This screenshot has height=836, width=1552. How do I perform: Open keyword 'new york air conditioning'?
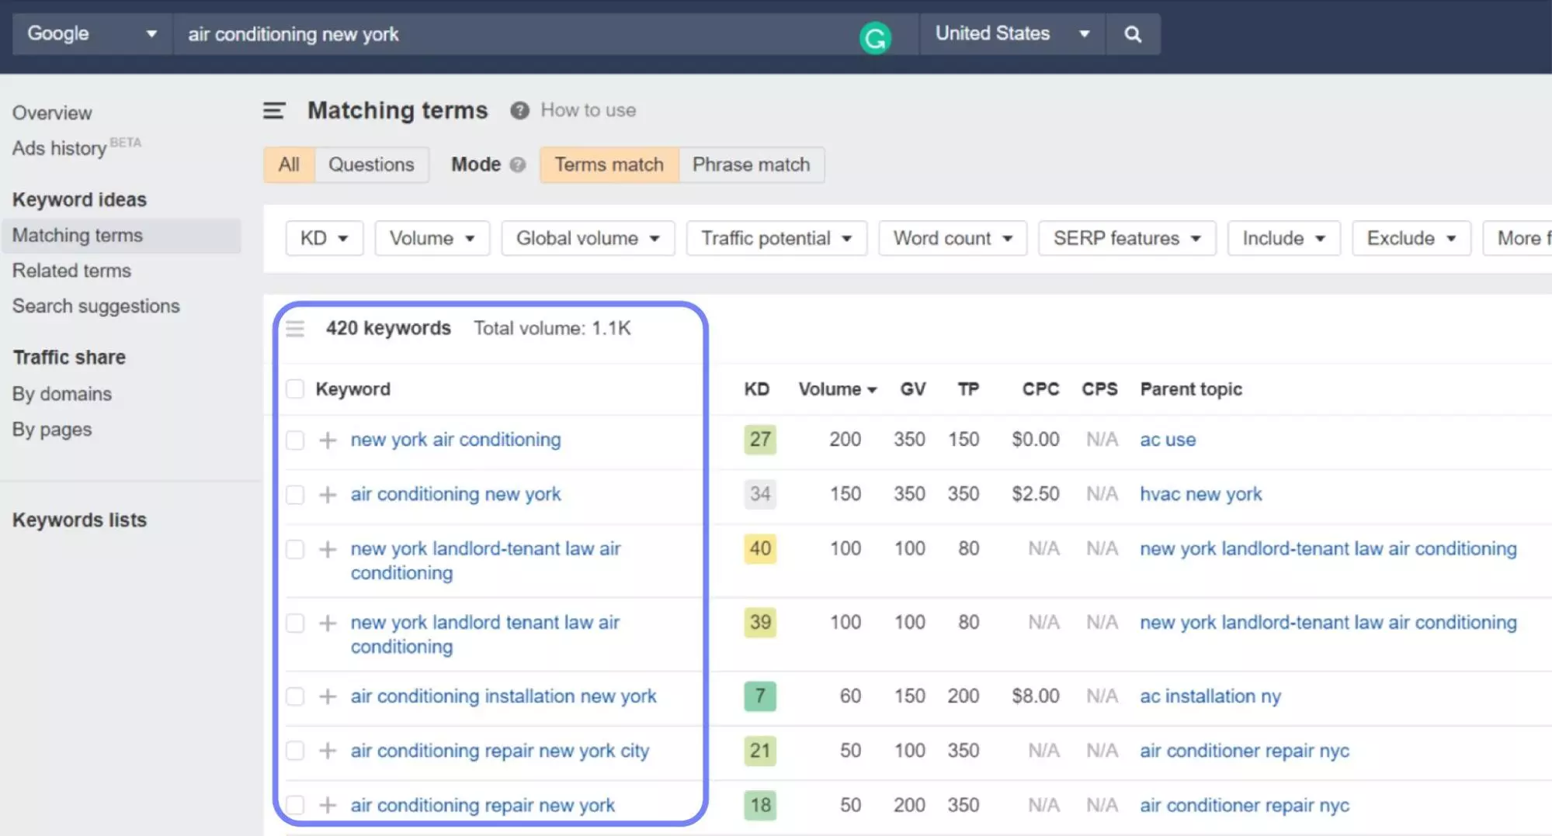coord(455,440)
